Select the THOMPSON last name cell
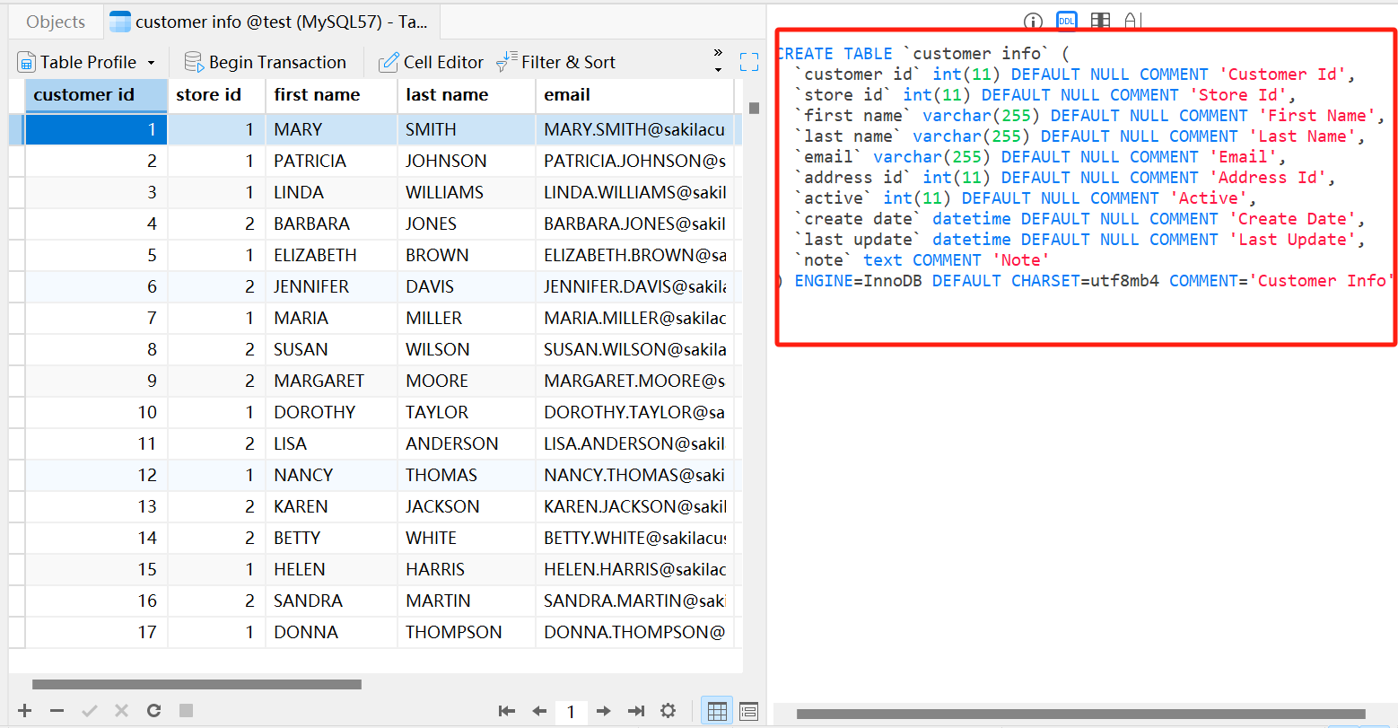 (x=467, y=632)
